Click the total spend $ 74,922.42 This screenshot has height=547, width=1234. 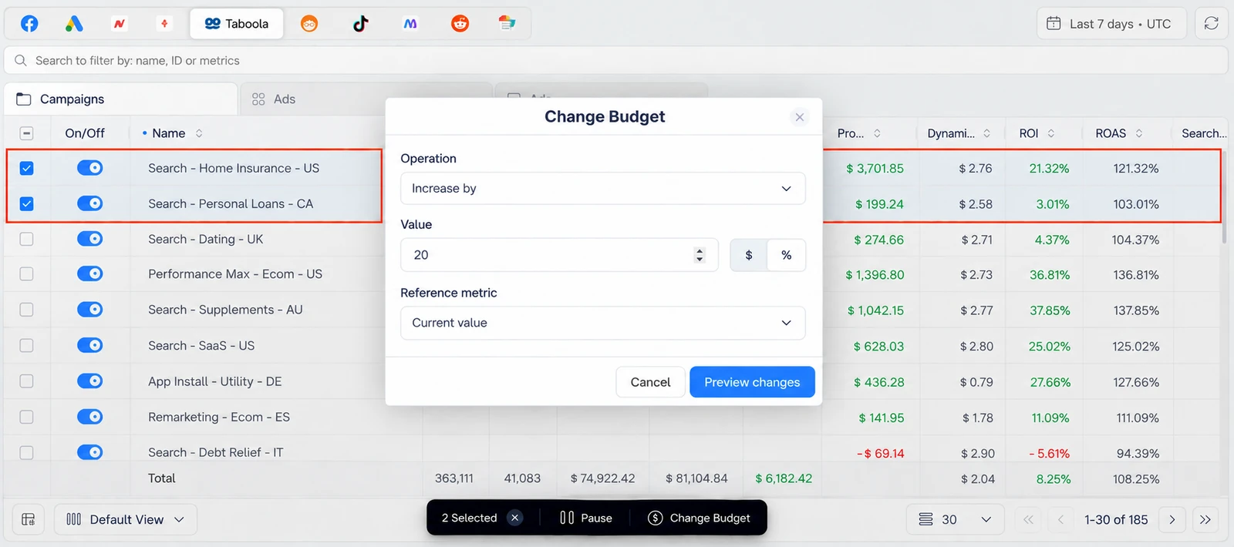(x=602, y=478)
